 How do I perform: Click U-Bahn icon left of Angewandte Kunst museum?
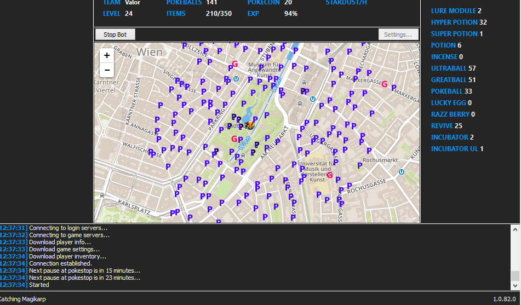coord(236,78)
